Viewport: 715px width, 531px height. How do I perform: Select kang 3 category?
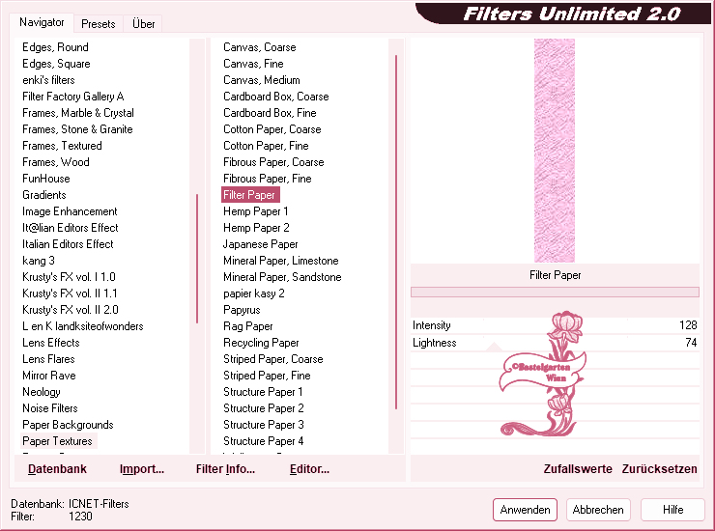pos(39,261)
